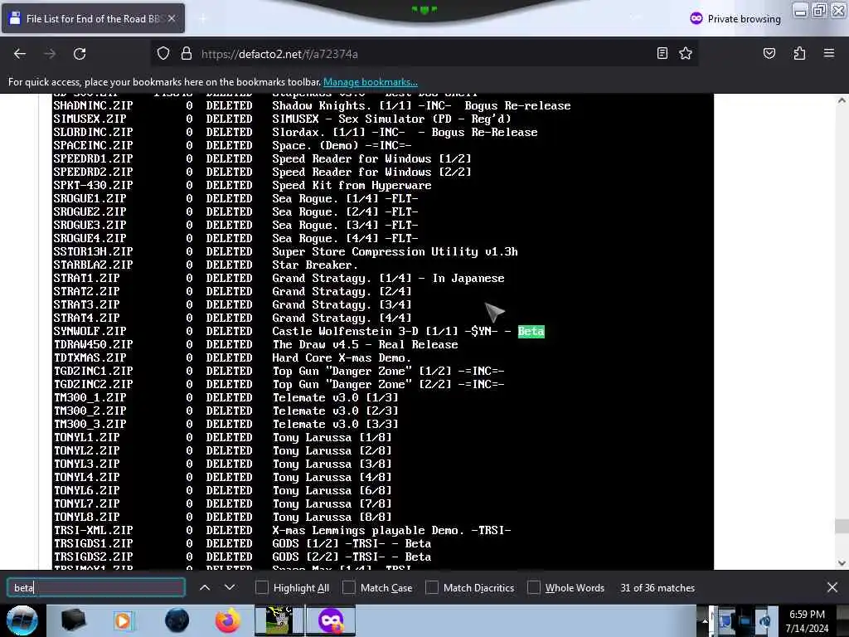Click SPKT-430.ZIP file name
The width and height of the screenshot is (849, 637).
click(93, 185)
